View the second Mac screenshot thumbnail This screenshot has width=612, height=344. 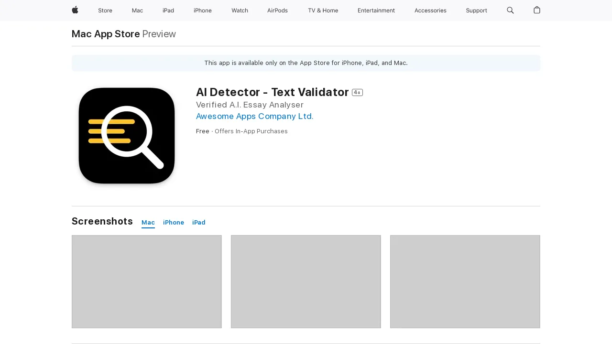pos(306,281)
